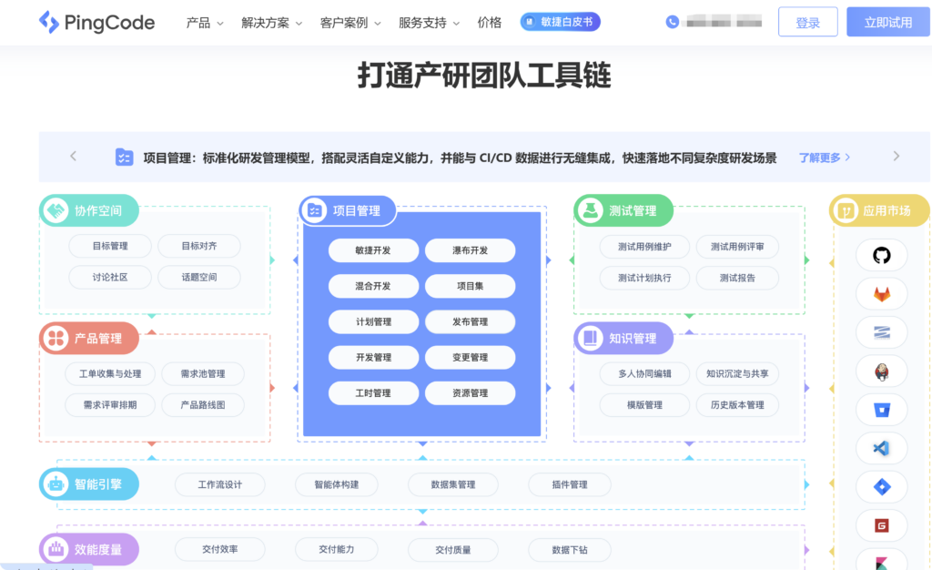This screenshot has height=570, width=932.
Task: Click the 效能度量 gauge icon
Action: click(x=57, y=548)
